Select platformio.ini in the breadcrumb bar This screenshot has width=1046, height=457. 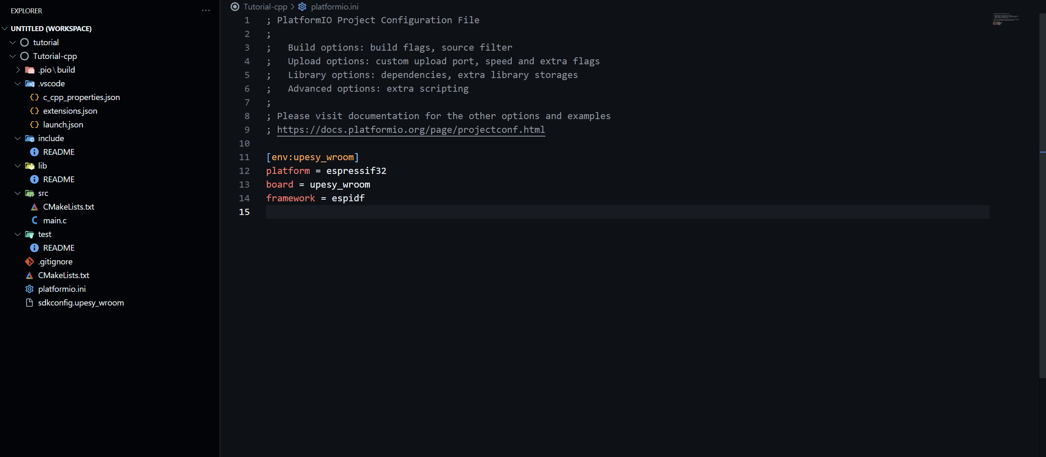click(335, 7)
